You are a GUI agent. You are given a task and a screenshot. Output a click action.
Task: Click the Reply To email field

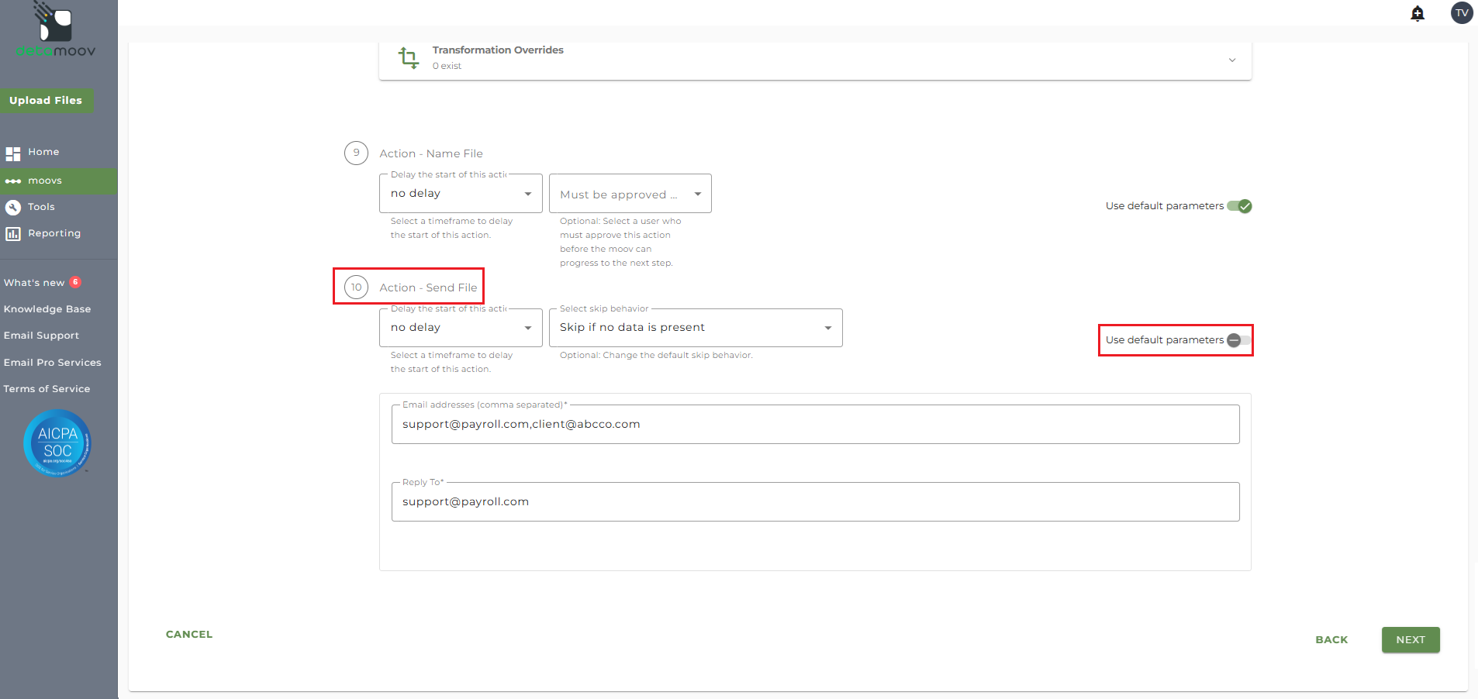[815, 502]
